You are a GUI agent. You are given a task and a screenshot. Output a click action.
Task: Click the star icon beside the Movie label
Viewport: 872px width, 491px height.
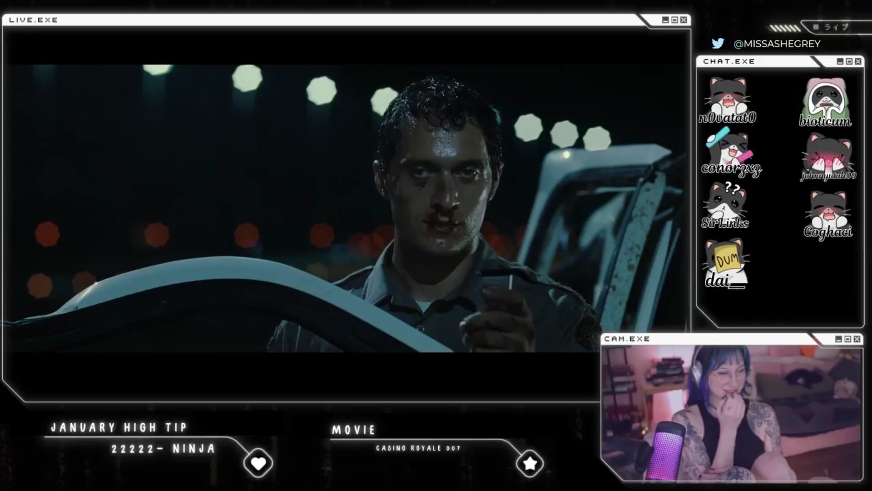coord(530,463)
